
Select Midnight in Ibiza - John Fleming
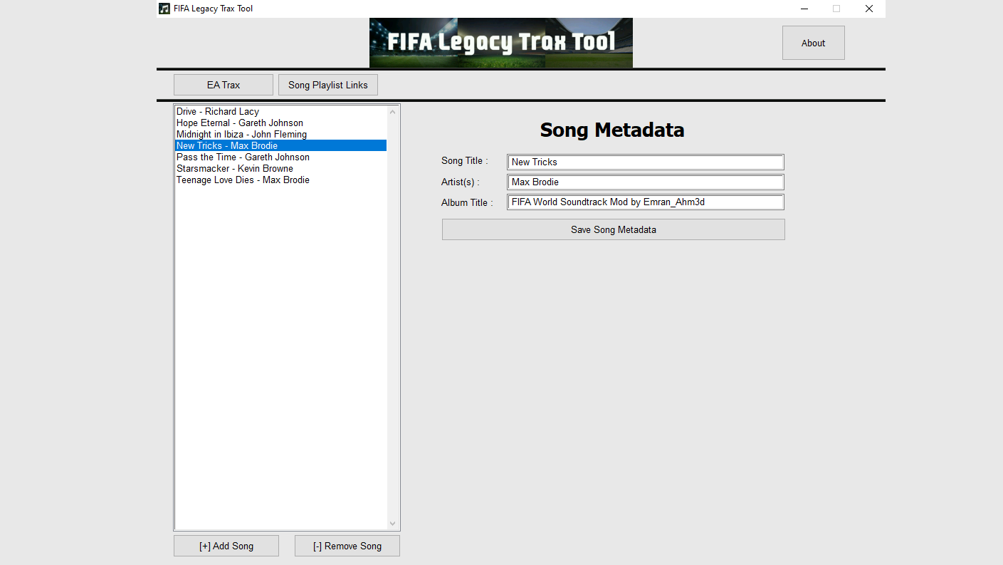[281, 134]
